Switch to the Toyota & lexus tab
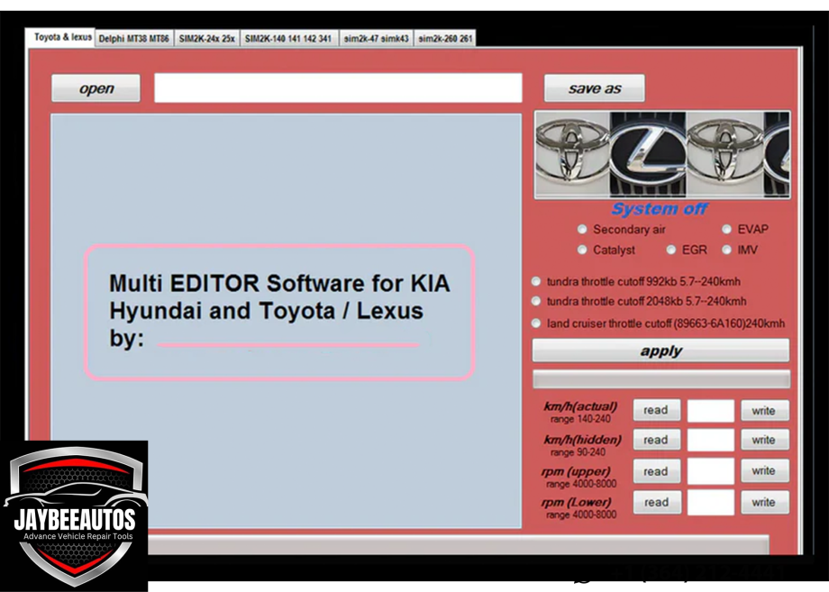Screen dimensions: 829x592 (61, 37)
